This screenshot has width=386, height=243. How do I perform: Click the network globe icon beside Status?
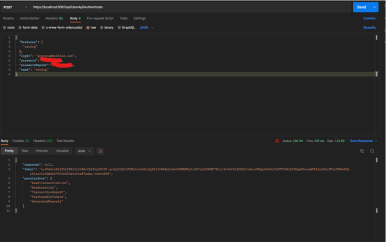277,141
